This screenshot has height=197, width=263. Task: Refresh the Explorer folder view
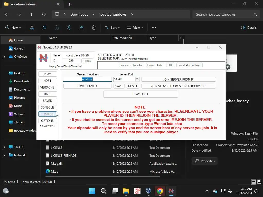point(44,14)
